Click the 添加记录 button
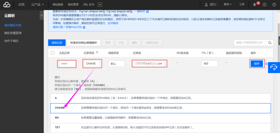Viewport: 280px width, 133px height. [x=56, y=43]
